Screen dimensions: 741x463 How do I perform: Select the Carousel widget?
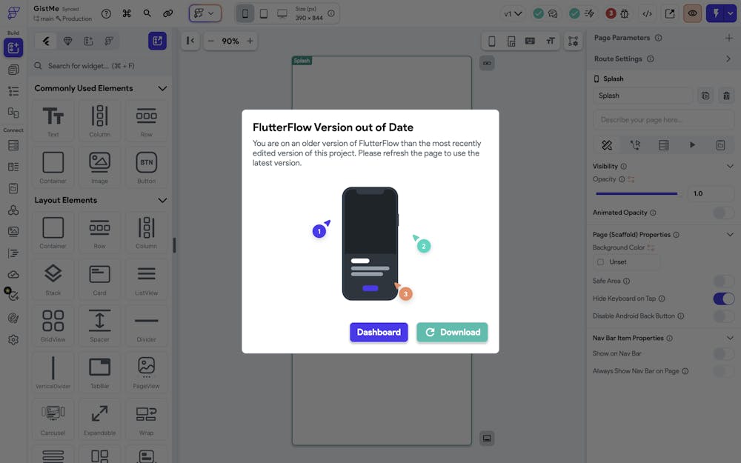point(53,419)
